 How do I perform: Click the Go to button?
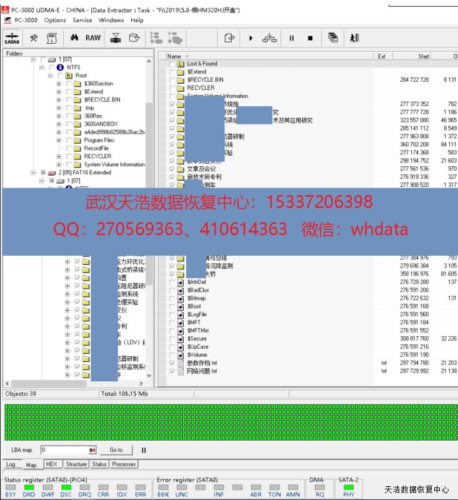[x=116, y=450]
